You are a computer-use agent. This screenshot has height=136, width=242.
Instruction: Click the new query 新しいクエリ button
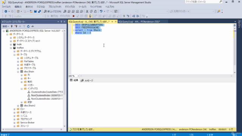point(53,11)
